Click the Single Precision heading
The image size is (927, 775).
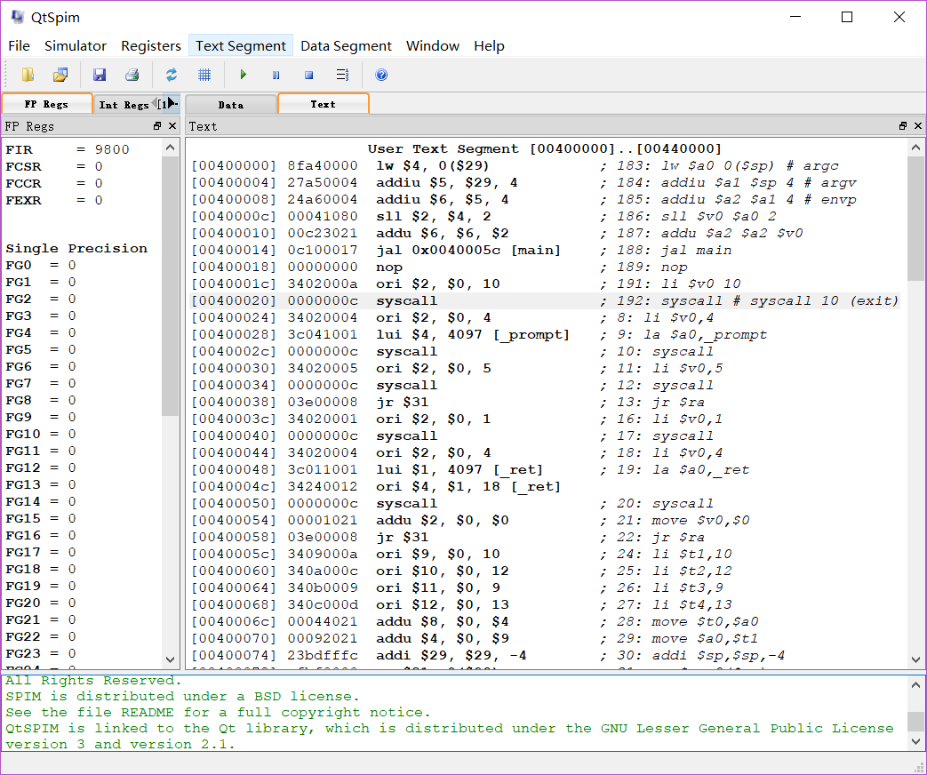(76, 248)
